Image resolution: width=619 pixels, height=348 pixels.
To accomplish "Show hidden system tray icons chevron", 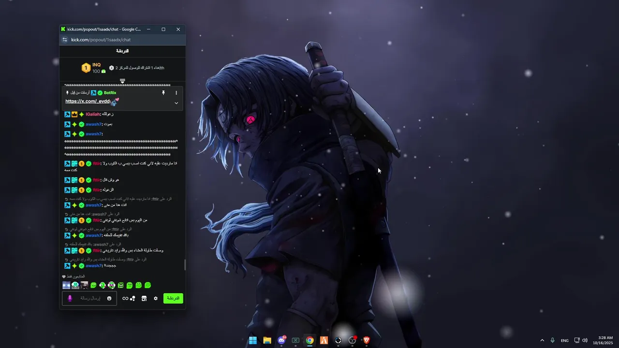I will (542, 340).
